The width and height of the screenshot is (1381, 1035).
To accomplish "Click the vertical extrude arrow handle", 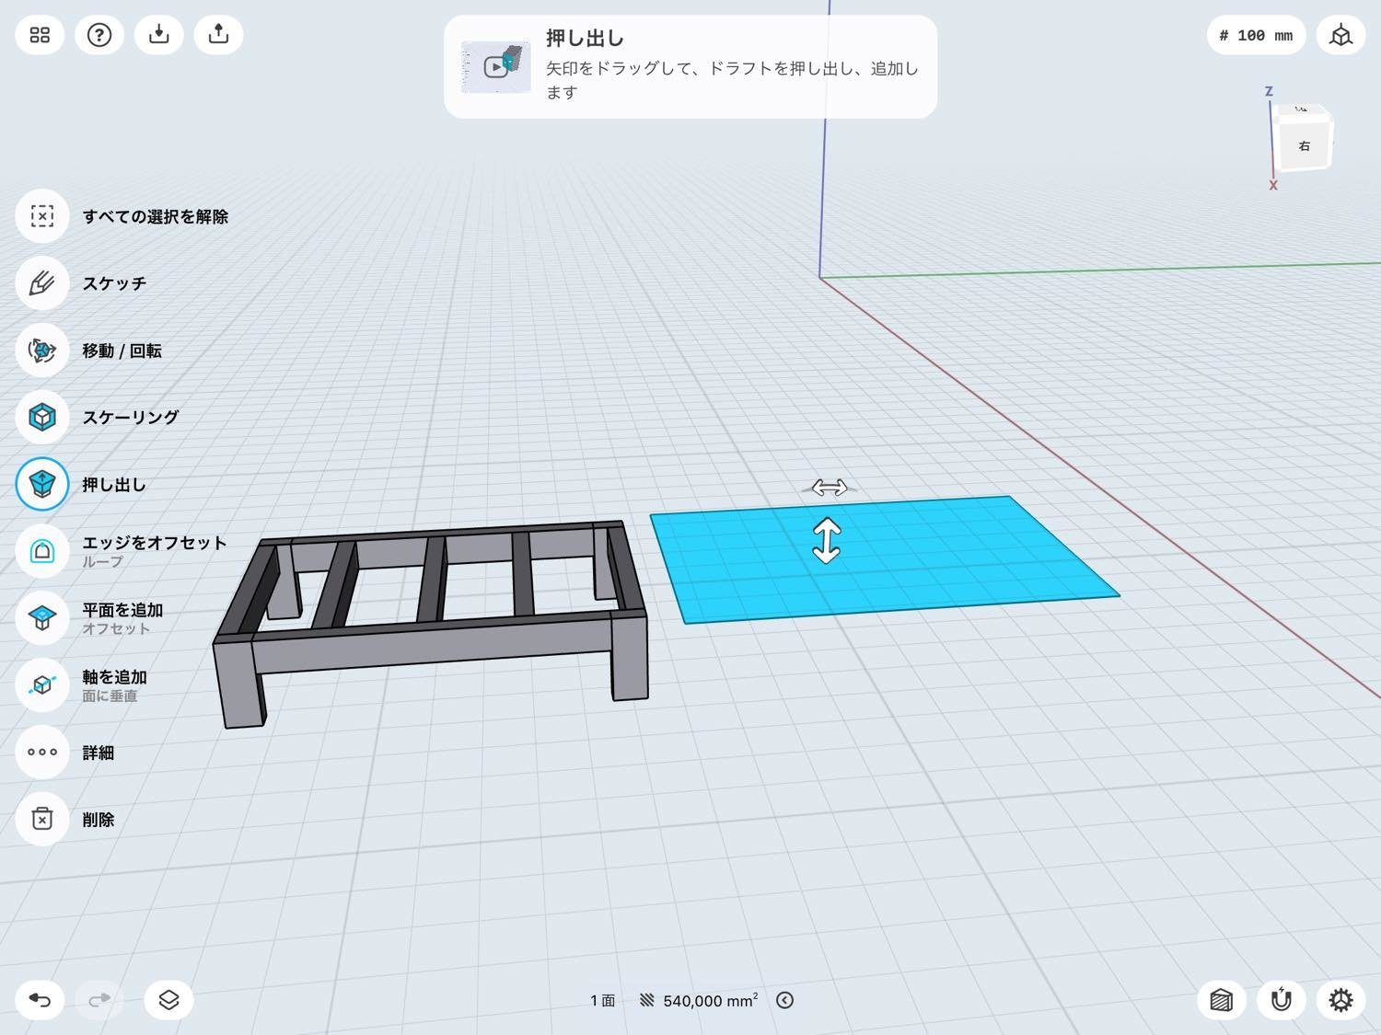I will 827,541.
